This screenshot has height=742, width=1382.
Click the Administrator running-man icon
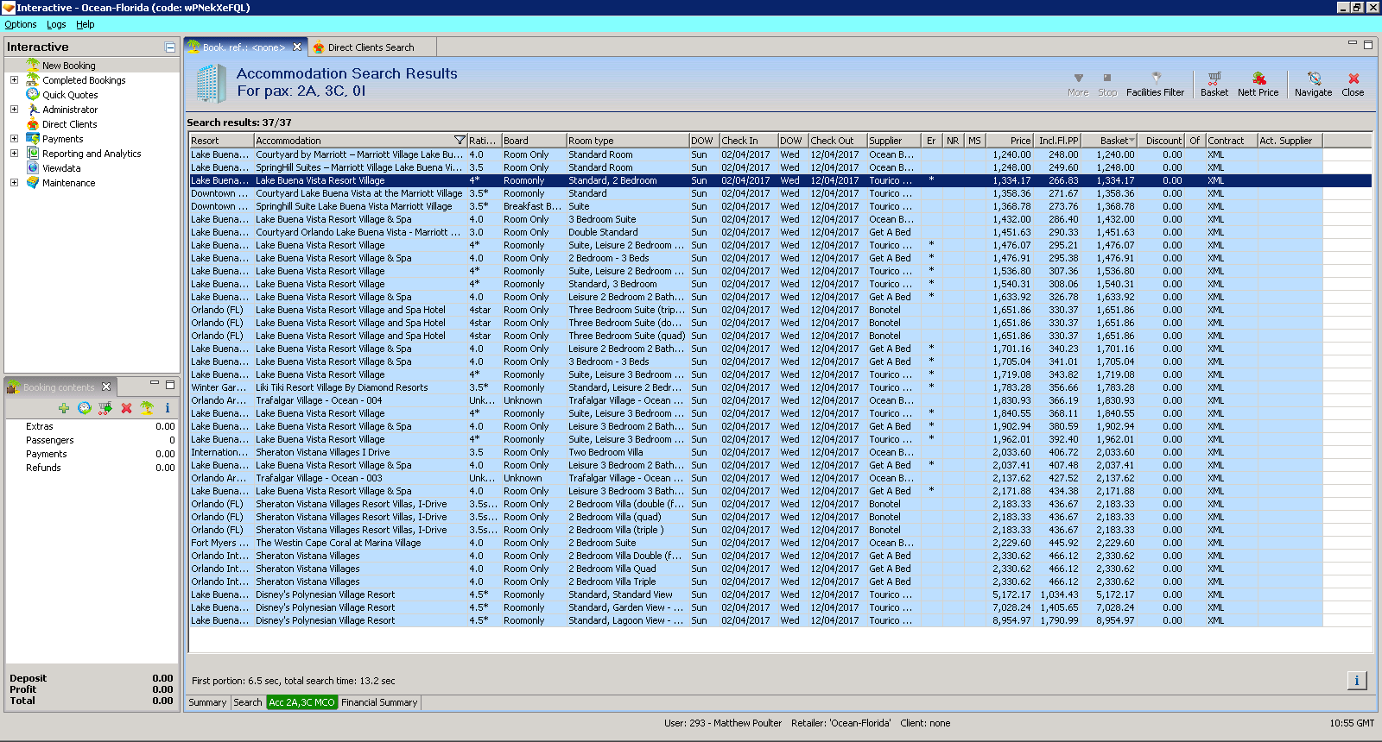pyautogui.click(x=33, y=109)
